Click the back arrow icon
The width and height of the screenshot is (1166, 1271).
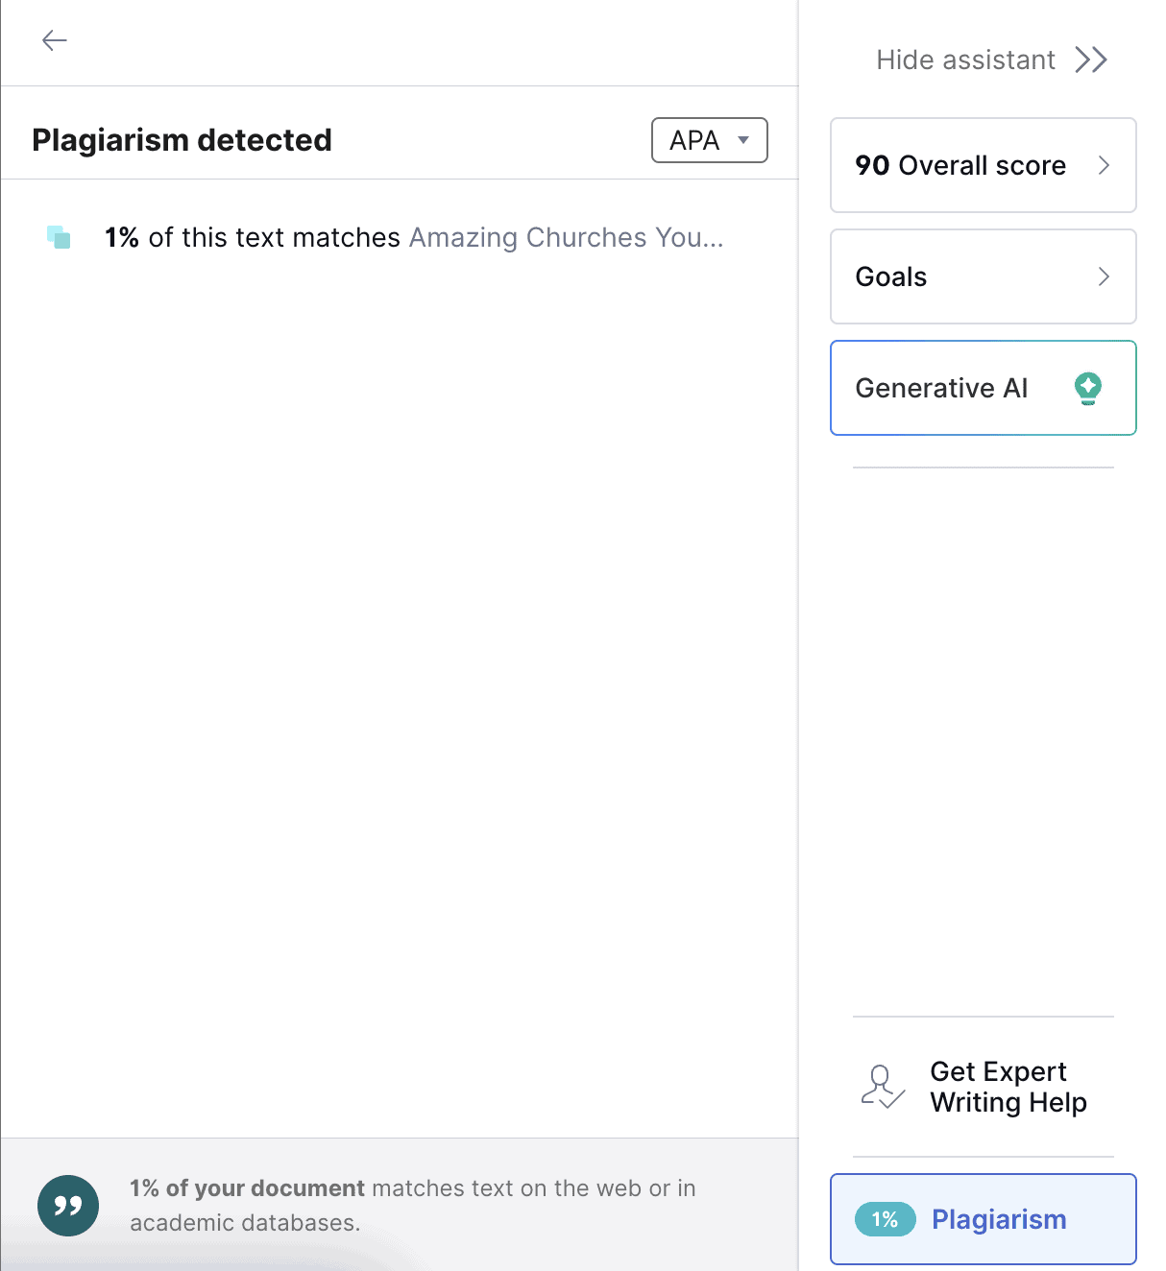(x=55, y=40)
